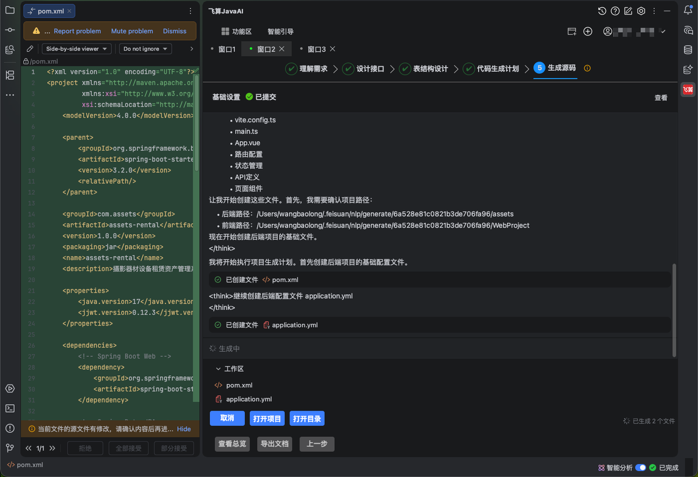Viewport: 698px width, 477px height.
Task: Close the 窗口2 tab
Action: [x=282, y=48]
